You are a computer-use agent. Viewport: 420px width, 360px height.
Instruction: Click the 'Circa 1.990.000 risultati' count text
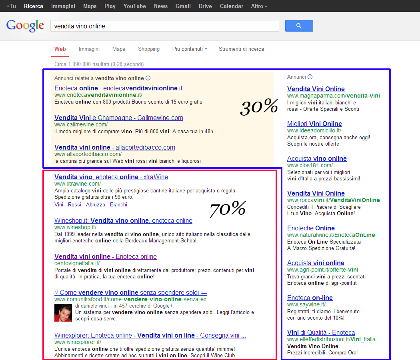click(99, 64)
